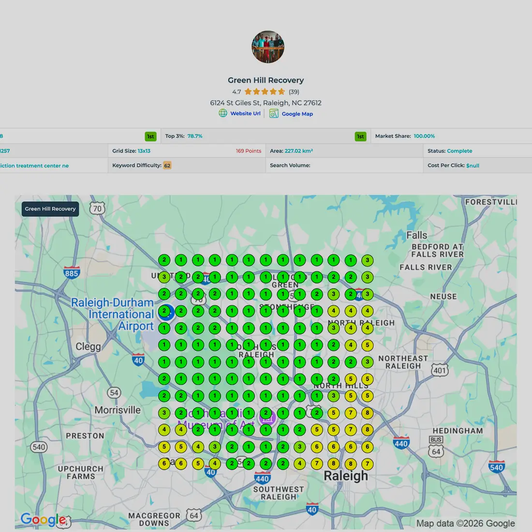Click I-540 shield at map's right edge
This screenshot has height=532, width=532.
496,467
